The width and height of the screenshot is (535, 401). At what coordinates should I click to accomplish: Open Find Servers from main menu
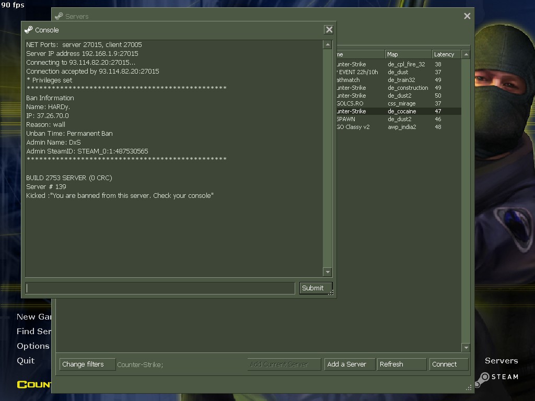34,331
